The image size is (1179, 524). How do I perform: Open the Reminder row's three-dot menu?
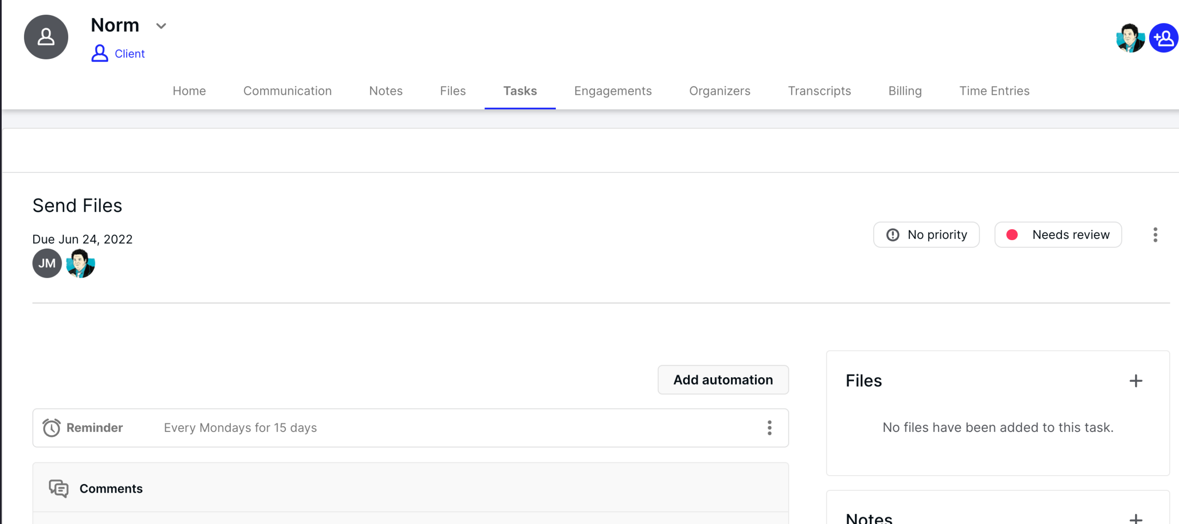[x=769, y=428]
